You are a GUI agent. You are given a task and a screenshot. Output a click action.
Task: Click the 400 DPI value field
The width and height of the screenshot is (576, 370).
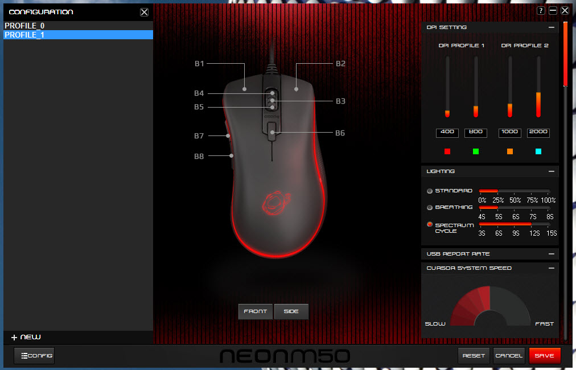(x=447, y=132)
